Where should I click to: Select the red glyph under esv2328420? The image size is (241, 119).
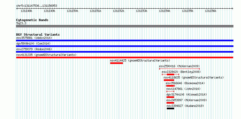(170, 74)
